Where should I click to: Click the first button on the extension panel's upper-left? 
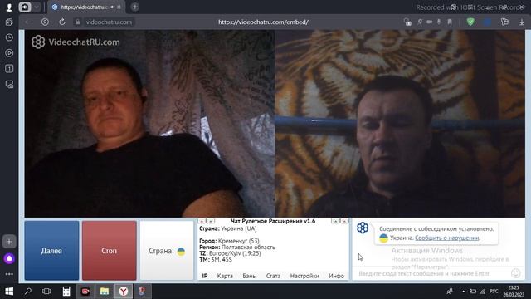click(202, 221)
